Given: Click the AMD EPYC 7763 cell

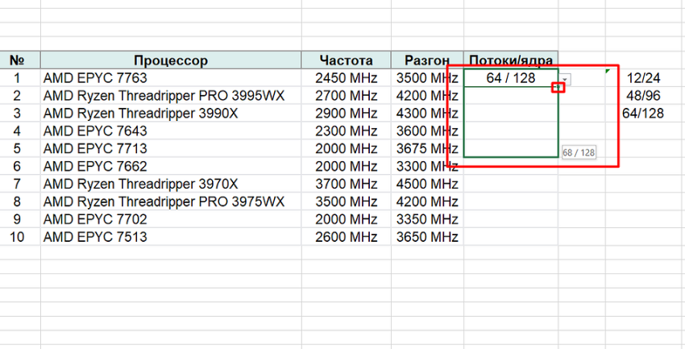Looking at the screenshot, I should 171,78.
